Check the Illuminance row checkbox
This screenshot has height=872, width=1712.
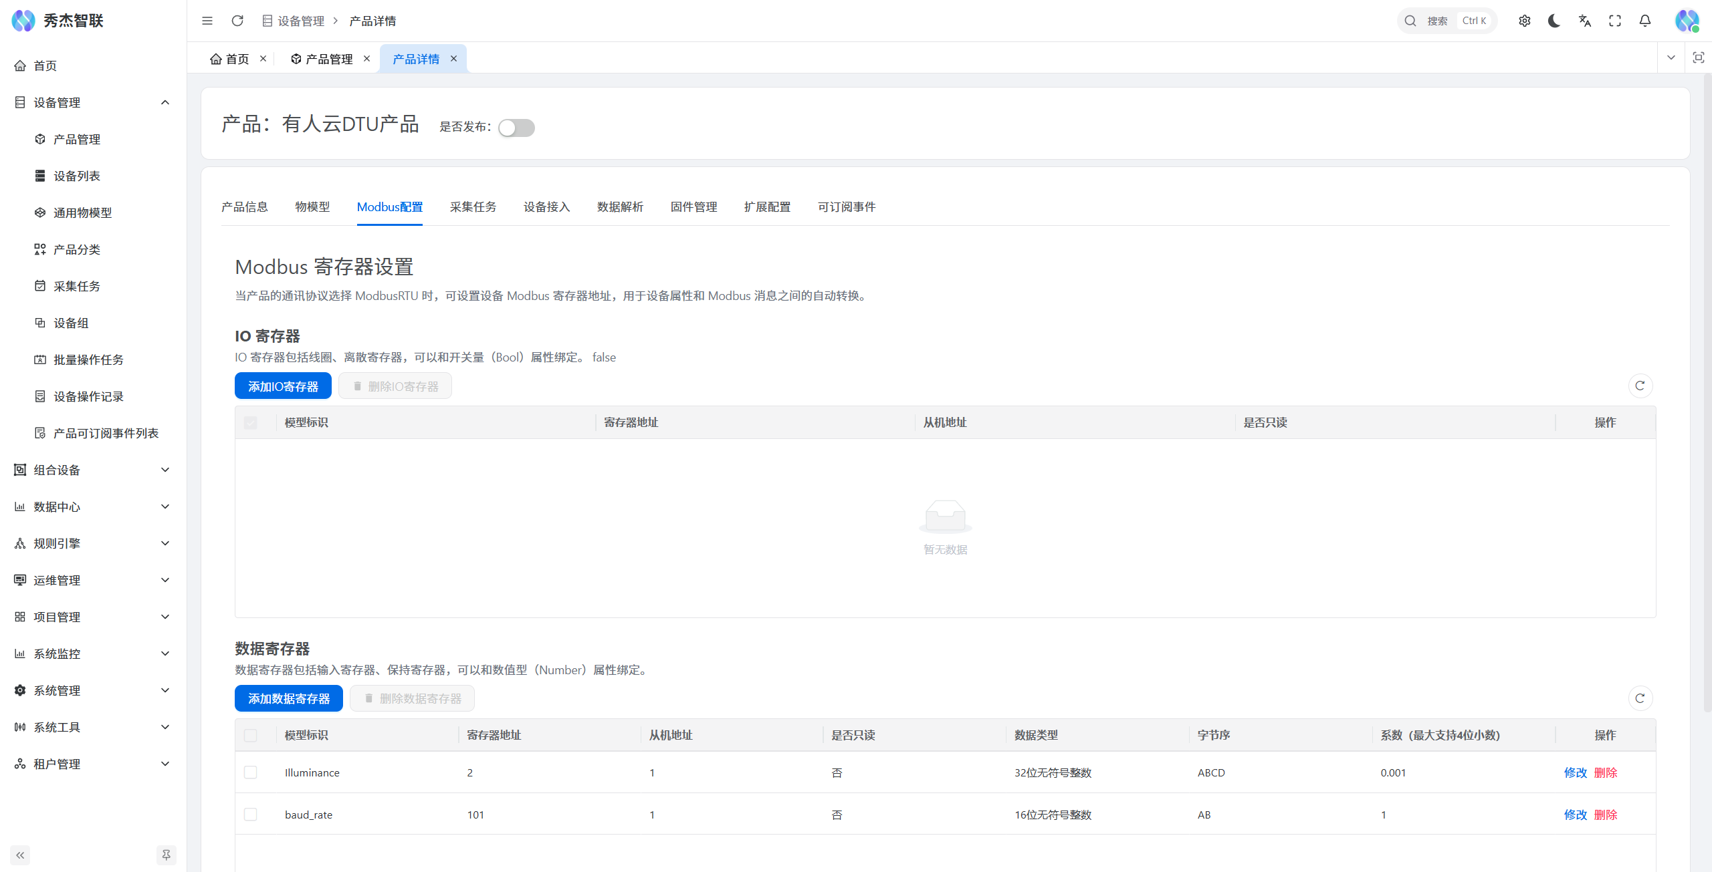tap(251, 772)
